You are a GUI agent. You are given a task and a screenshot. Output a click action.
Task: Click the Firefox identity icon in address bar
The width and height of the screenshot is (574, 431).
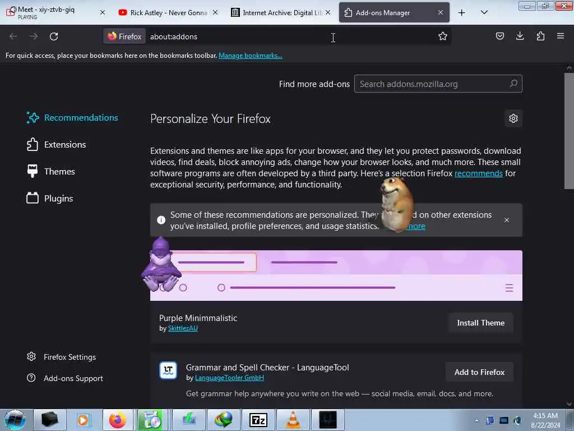tap(124, 36)
